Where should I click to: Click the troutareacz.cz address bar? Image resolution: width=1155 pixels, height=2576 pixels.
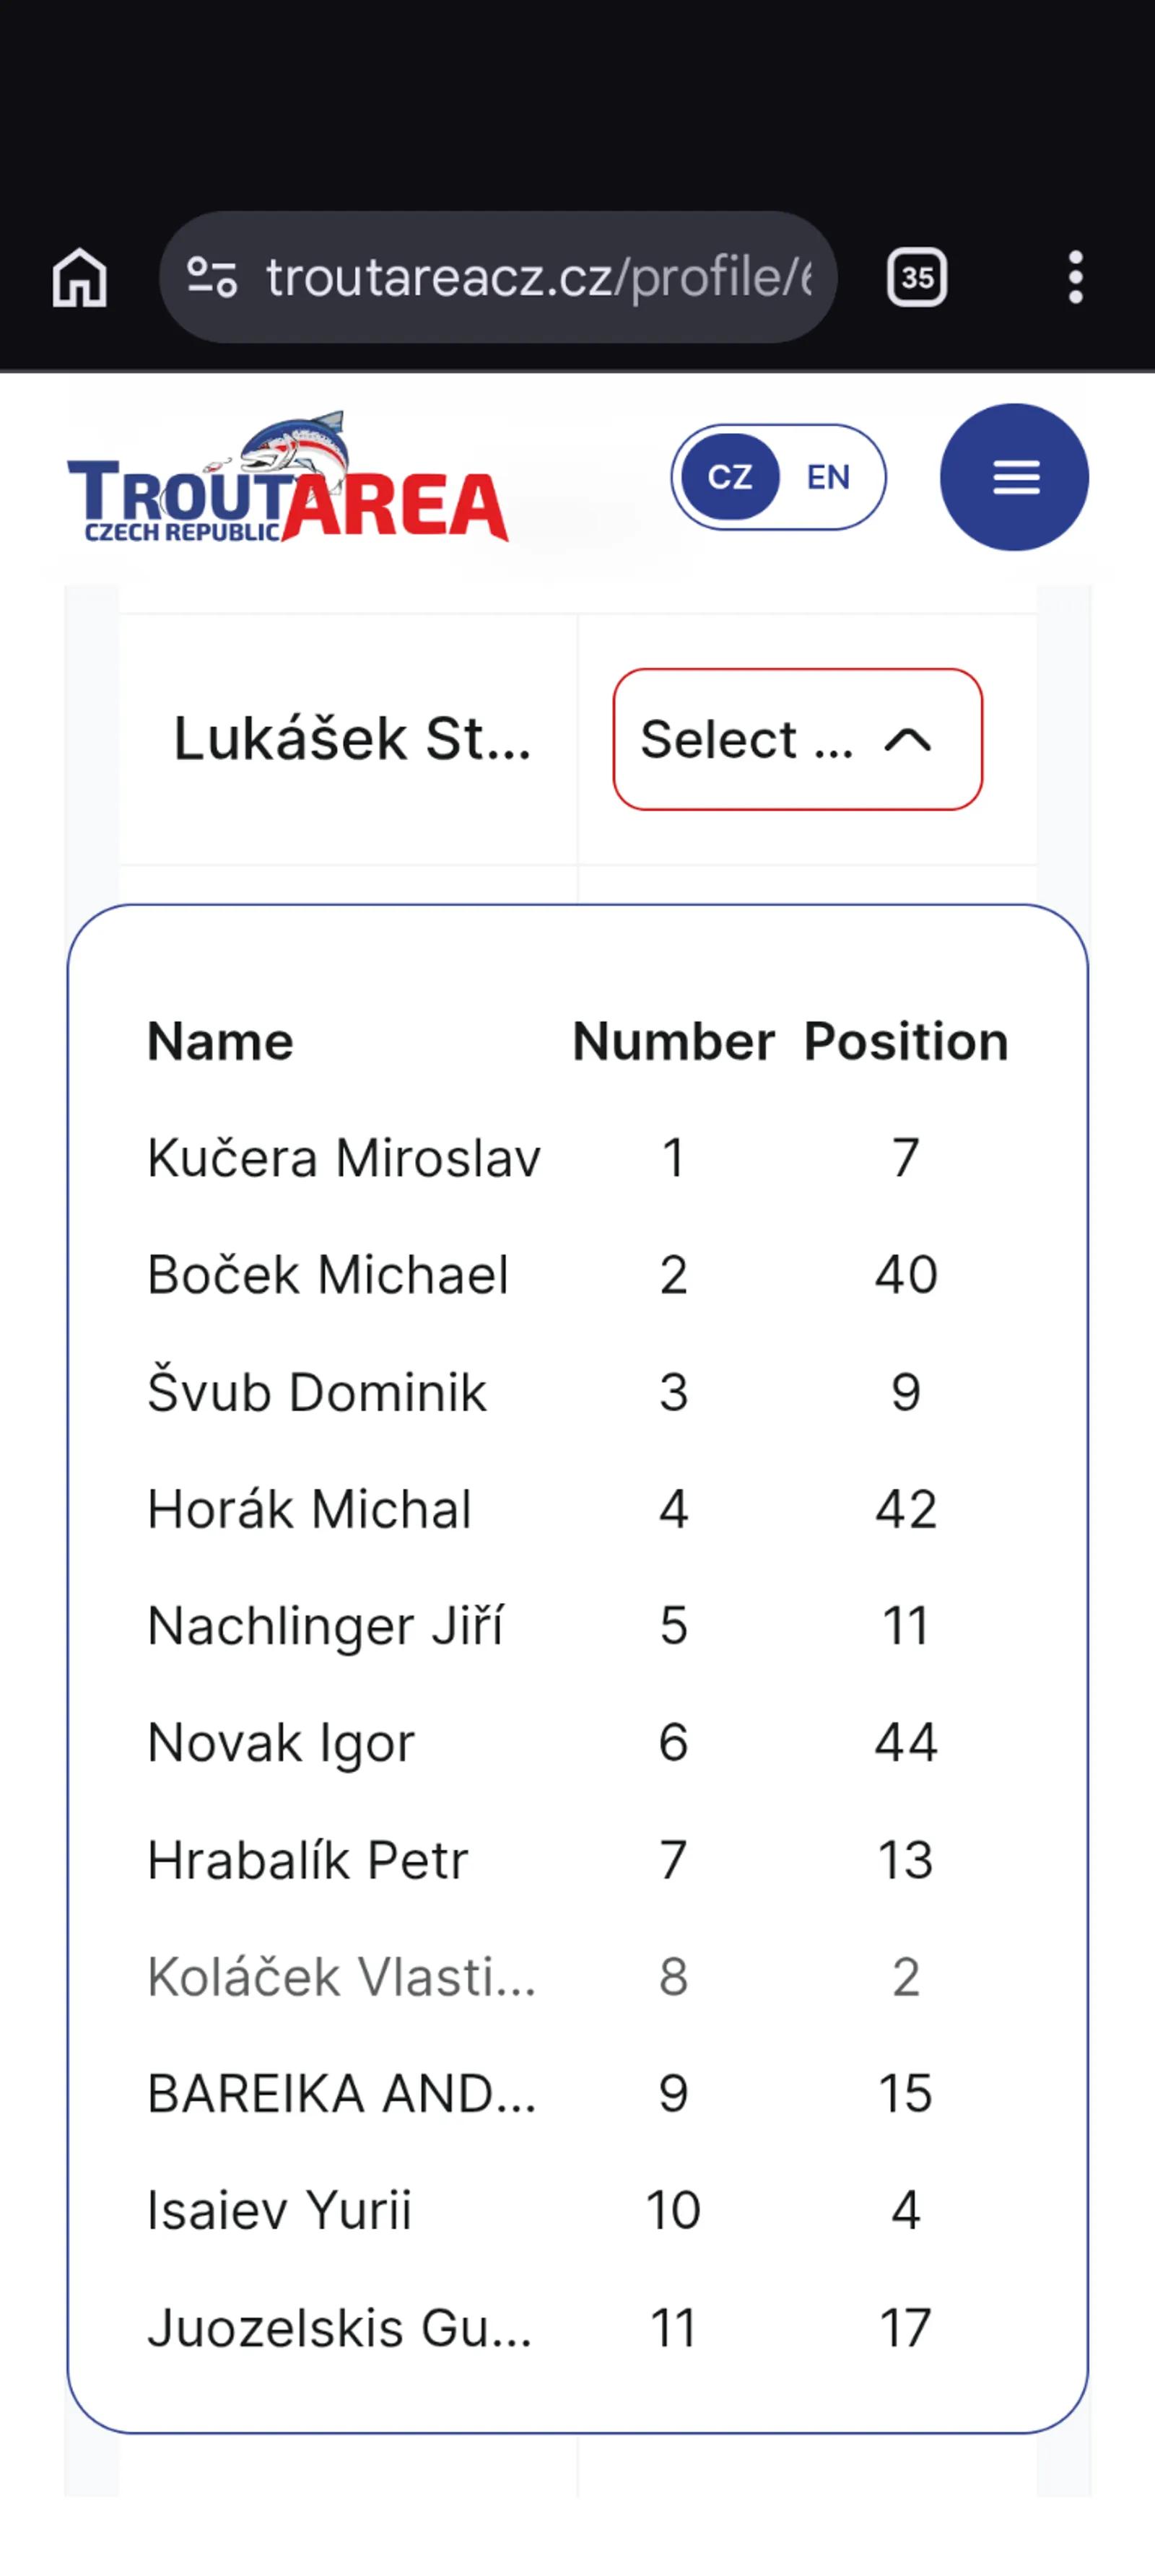pos(538,277)
